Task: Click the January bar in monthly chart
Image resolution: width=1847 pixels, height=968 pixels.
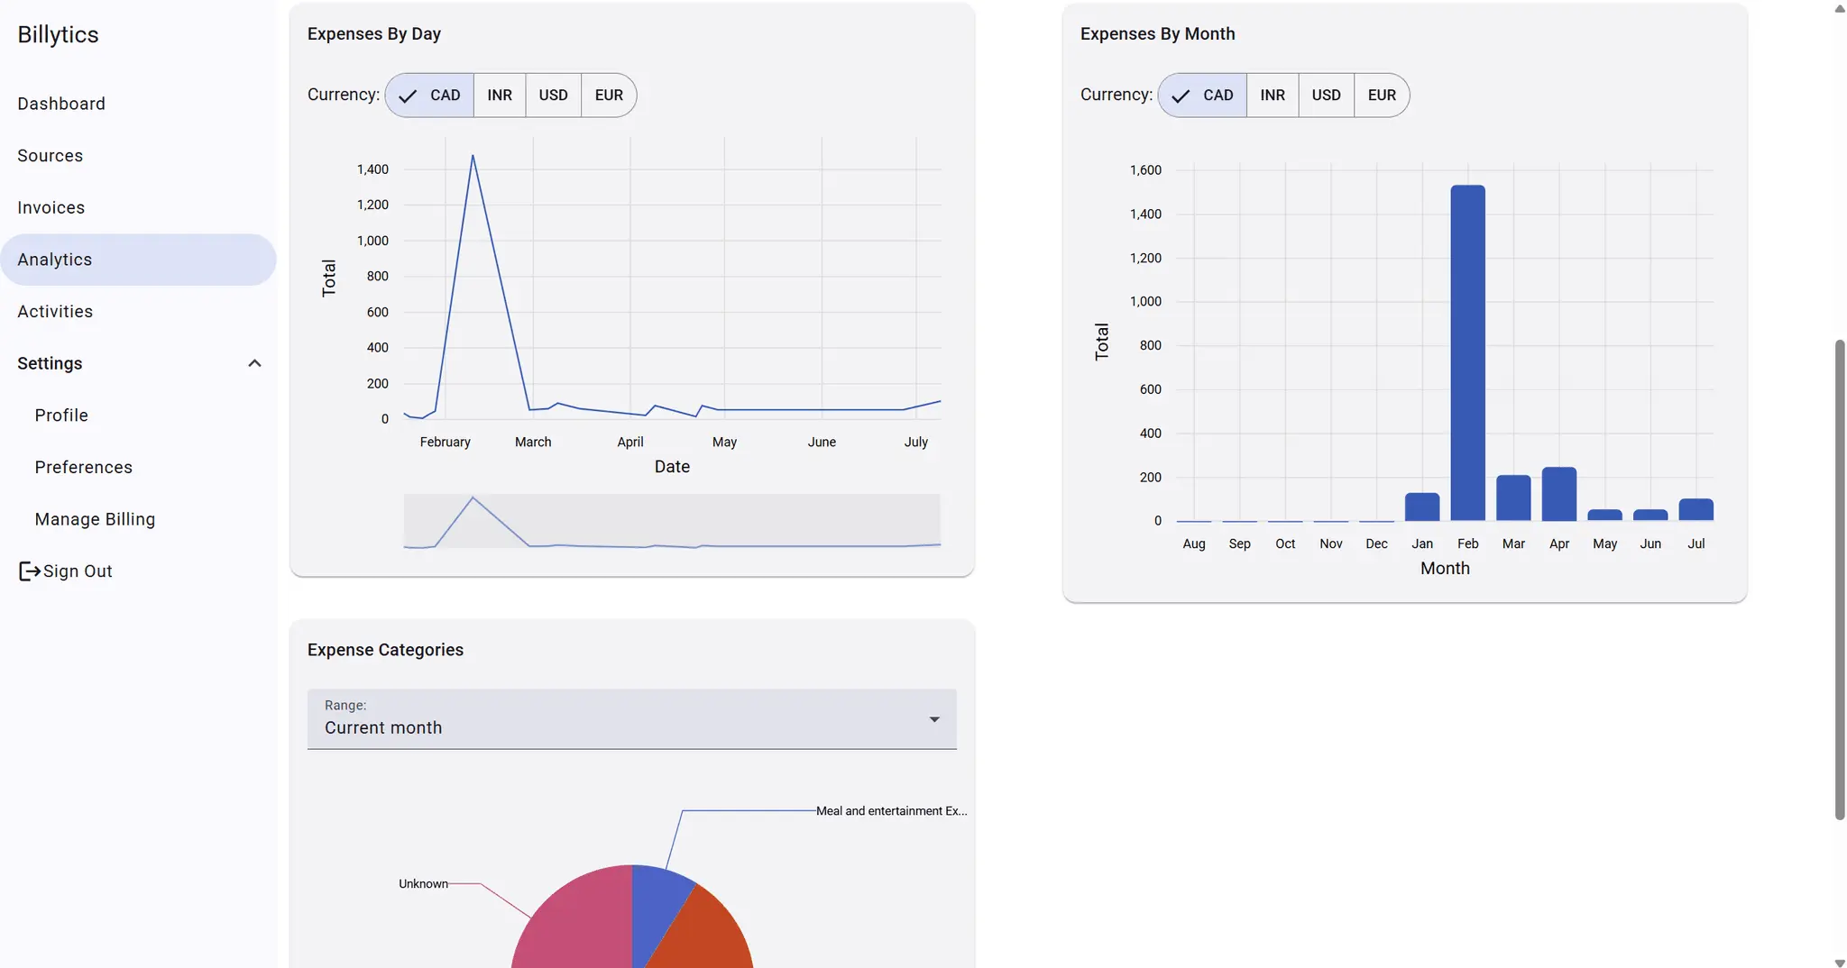Action: 1422,507
